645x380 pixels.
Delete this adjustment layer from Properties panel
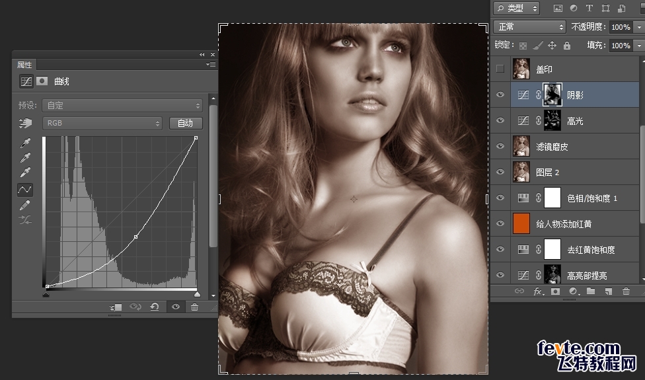194,307
